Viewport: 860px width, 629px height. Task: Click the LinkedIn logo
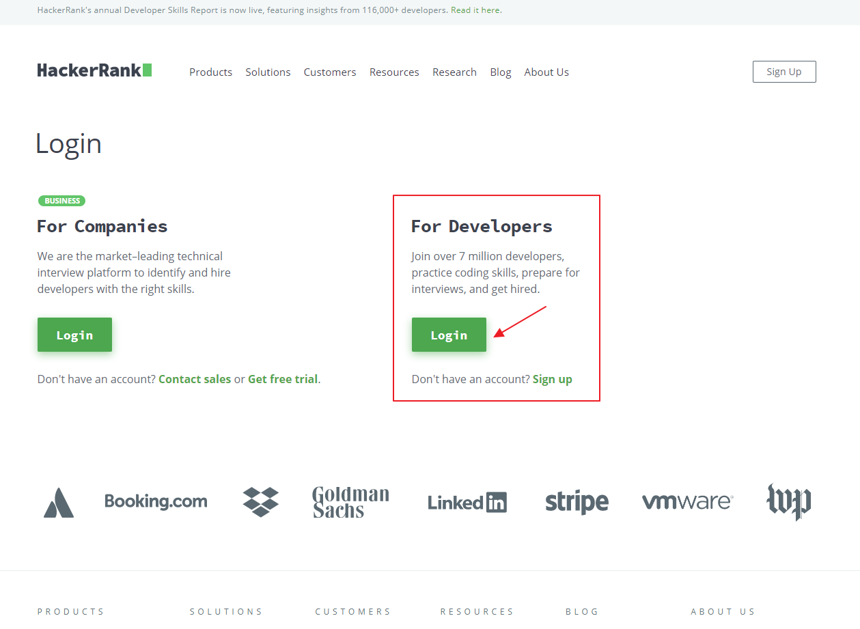tap(467, 503)
